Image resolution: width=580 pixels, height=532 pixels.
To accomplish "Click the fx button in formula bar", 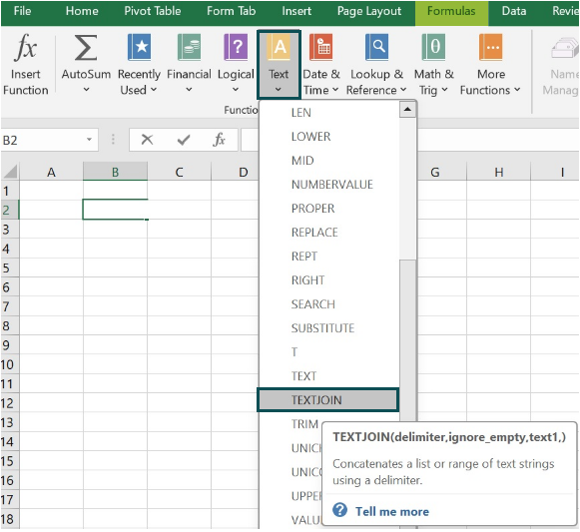I will [x=219, y=140].
